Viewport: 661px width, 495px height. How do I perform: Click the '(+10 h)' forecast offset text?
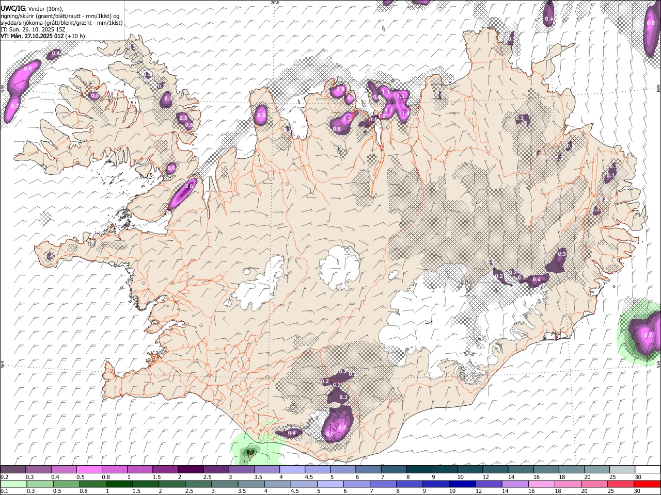coord(75,36)
